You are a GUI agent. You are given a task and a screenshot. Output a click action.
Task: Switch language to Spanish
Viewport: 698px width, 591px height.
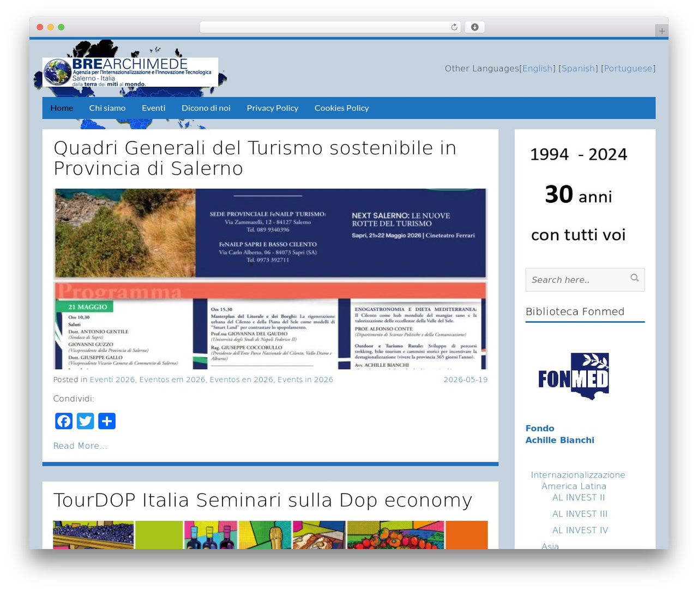coord(579,69)
